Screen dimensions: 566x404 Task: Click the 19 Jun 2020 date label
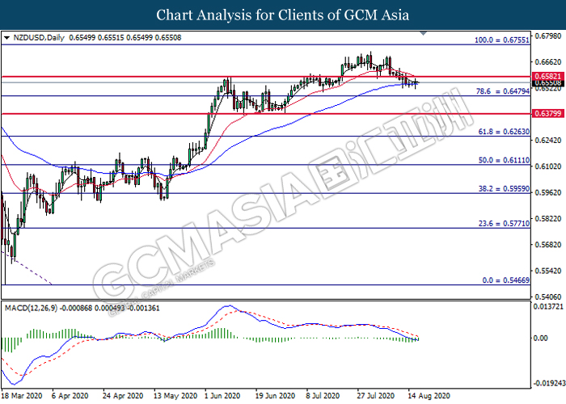click(x=275, y=396)
